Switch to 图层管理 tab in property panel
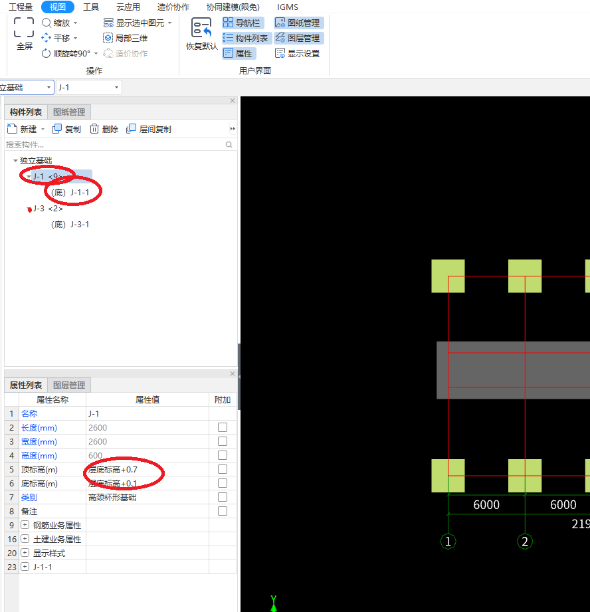The height and width of the screenshot is (612, 590). (69, 385)
